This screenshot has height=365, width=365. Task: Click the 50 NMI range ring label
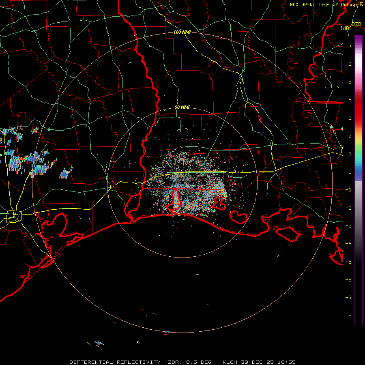coord(182,107)
